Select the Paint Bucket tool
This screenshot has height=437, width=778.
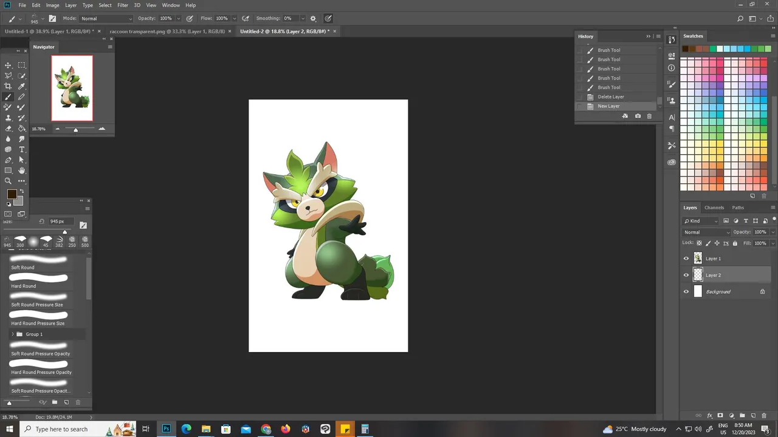click(21, 128)
